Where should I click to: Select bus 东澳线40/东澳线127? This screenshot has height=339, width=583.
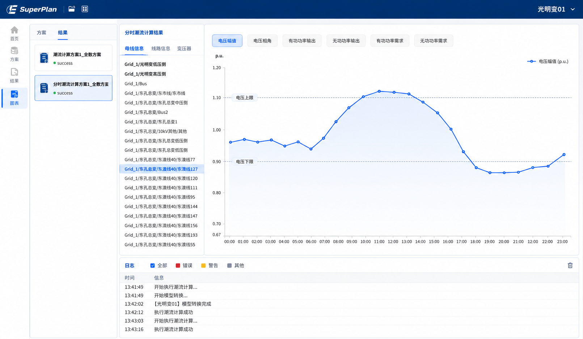tap(161, 169)
